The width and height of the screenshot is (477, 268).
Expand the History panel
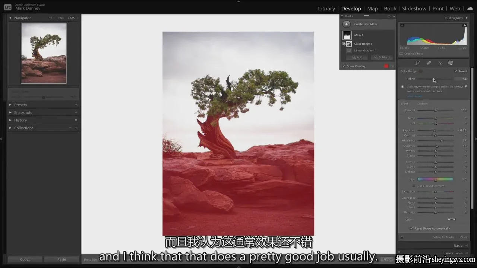point(10,120)
